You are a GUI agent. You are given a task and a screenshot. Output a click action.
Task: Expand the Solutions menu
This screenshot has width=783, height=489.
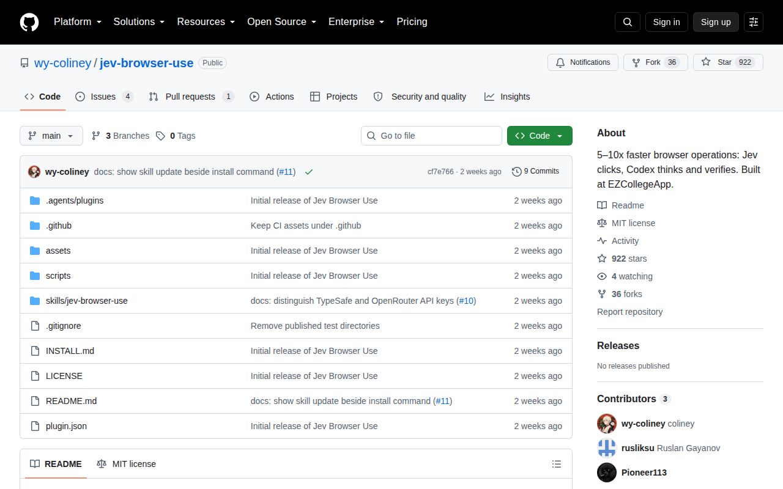point(139,22)
